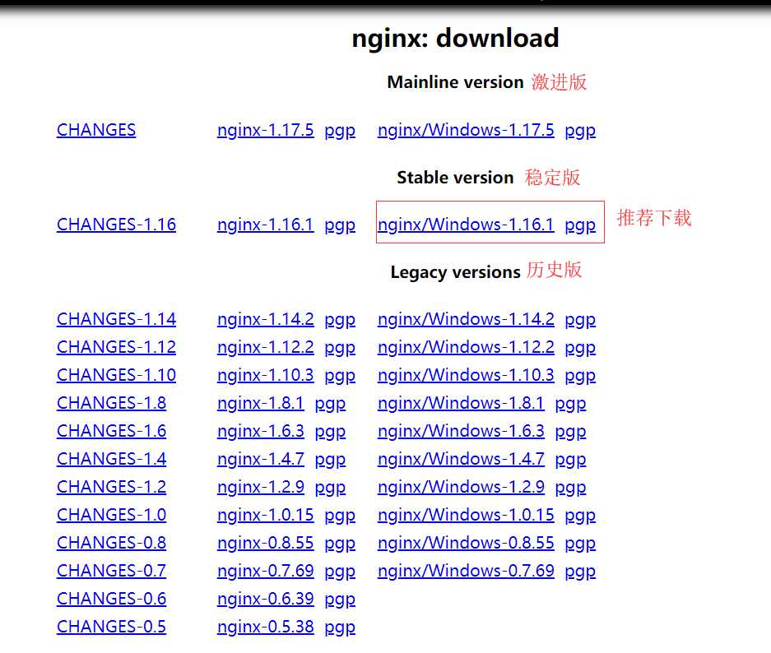The width and height of the screenshot is (771, 653).
Task: Open pgp link beside nginx/Windows-1.17.5
Action: click(x=580, y=132)
